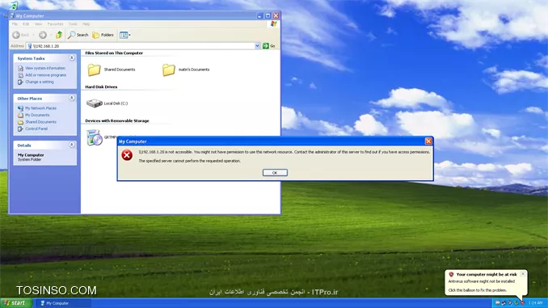Maximize the My Computer window
The image size is (548, 308).
[x=268, y=15]
